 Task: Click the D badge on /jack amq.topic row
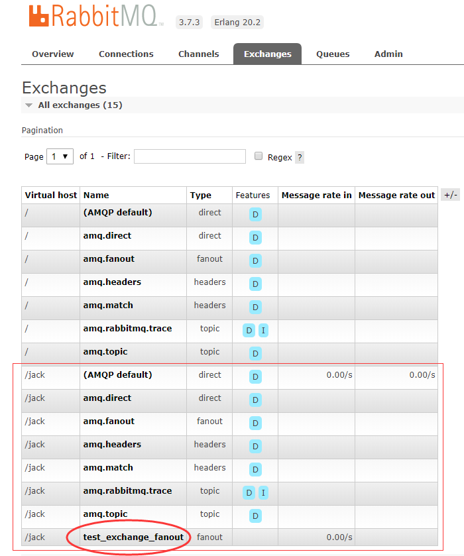coord(255,516)
